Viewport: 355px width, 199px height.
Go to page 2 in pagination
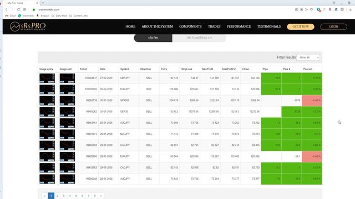point(57,196)
